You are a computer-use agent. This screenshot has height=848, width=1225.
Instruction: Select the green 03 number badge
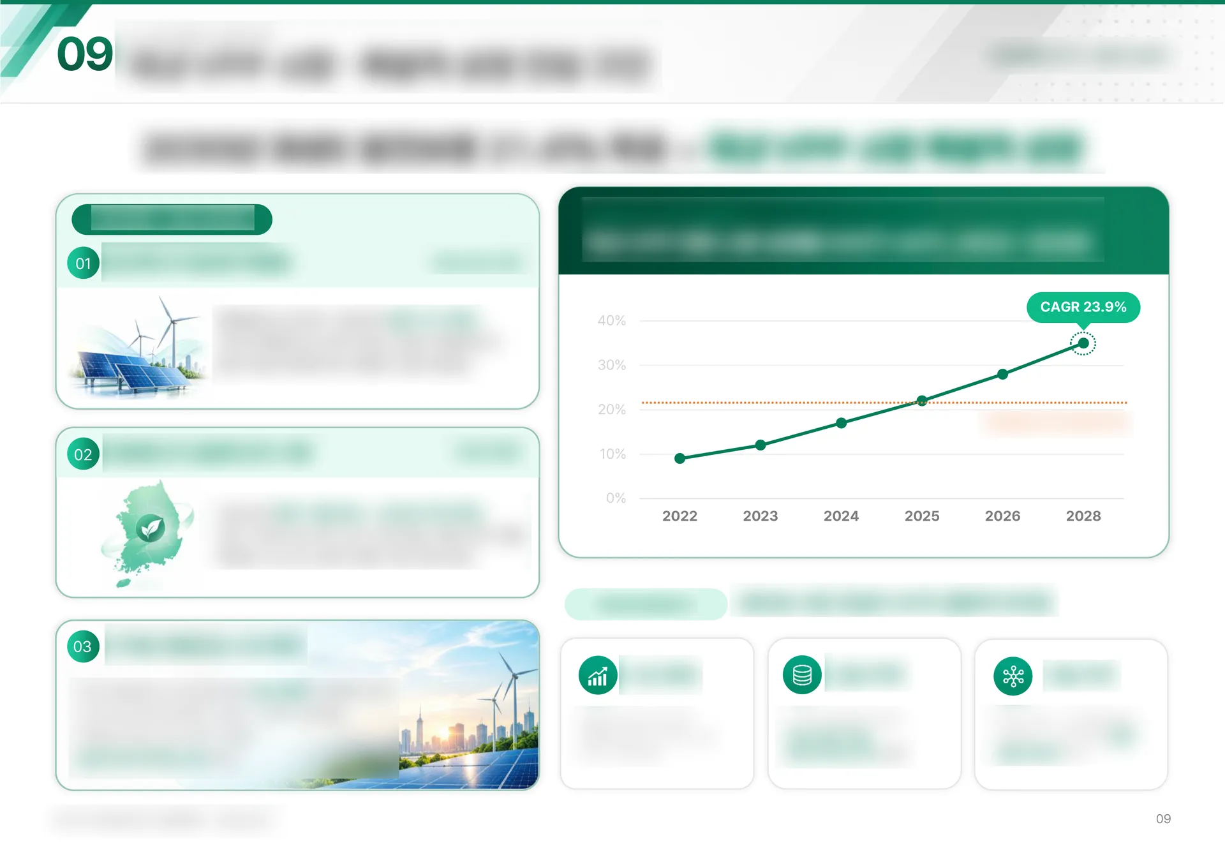coord(84,646)
